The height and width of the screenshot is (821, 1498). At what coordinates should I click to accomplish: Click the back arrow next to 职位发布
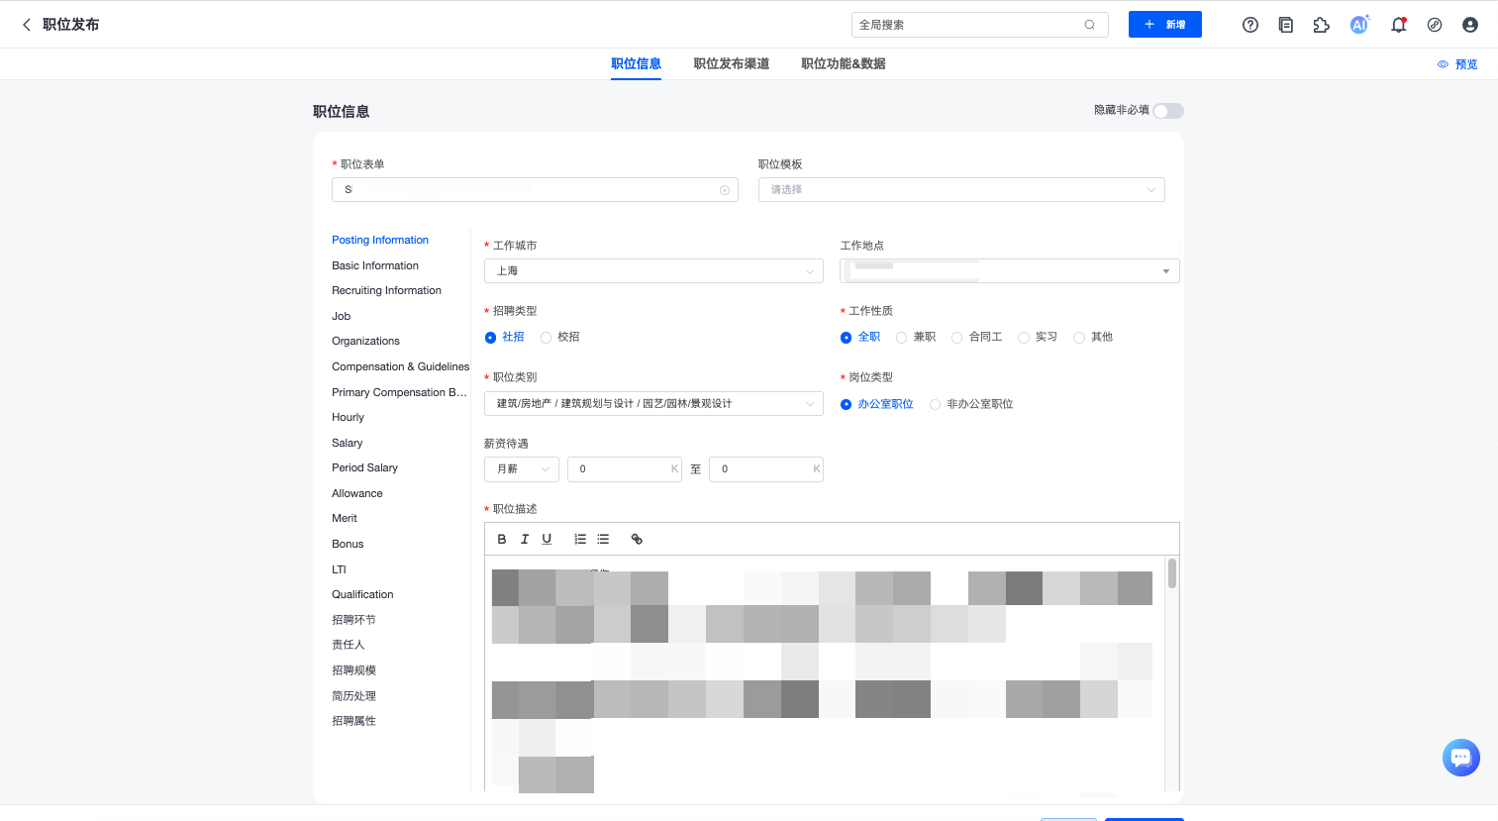27,25
